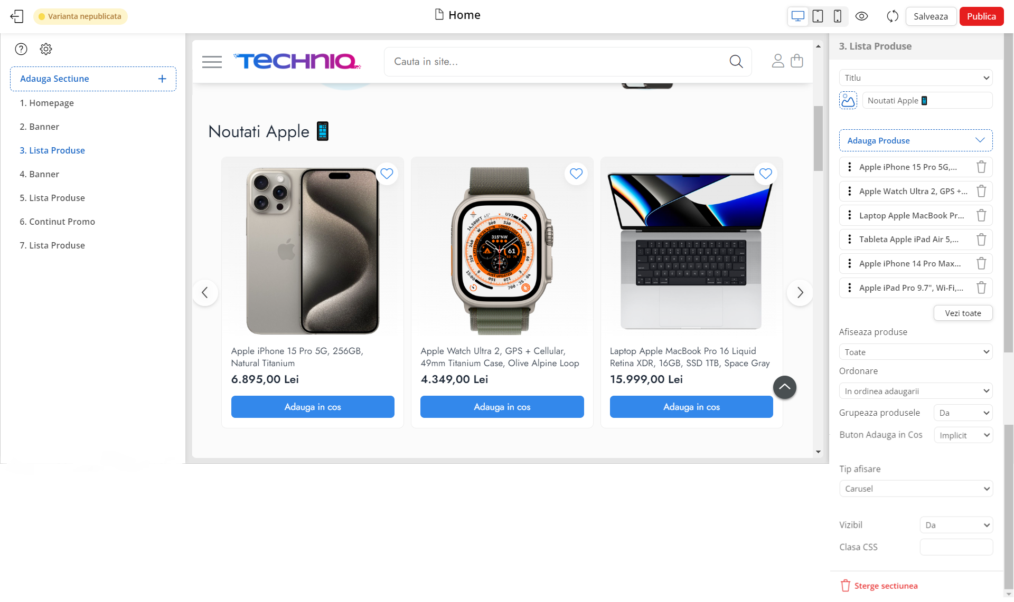Toggle wishlist heart on MacBook Pro card
This screenshot has width=1014, height=602.
click(765, 174)
